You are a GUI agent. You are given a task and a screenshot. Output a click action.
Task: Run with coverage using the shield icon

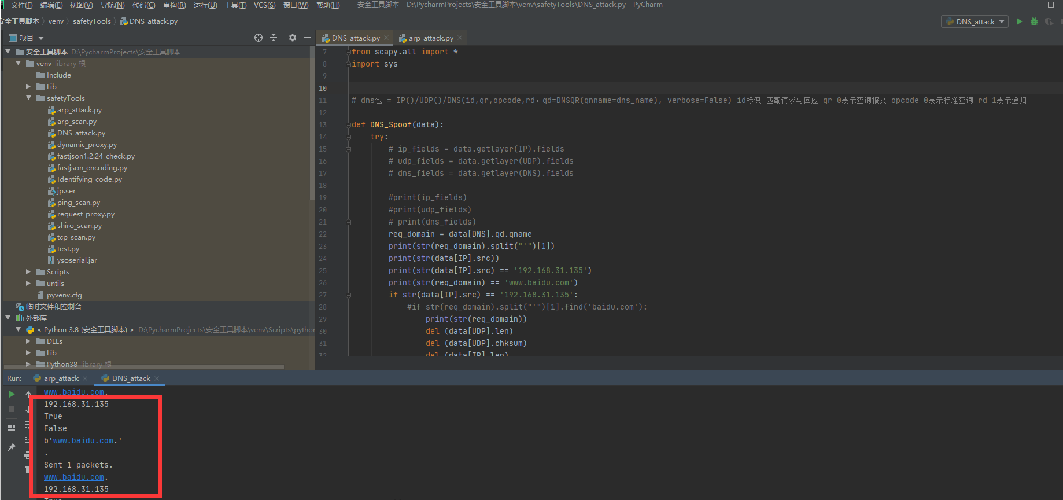[1049, 21]
